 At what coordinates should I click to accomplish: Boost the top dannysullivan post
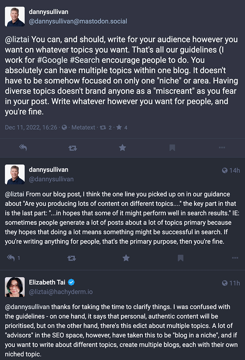click(73, 148)
